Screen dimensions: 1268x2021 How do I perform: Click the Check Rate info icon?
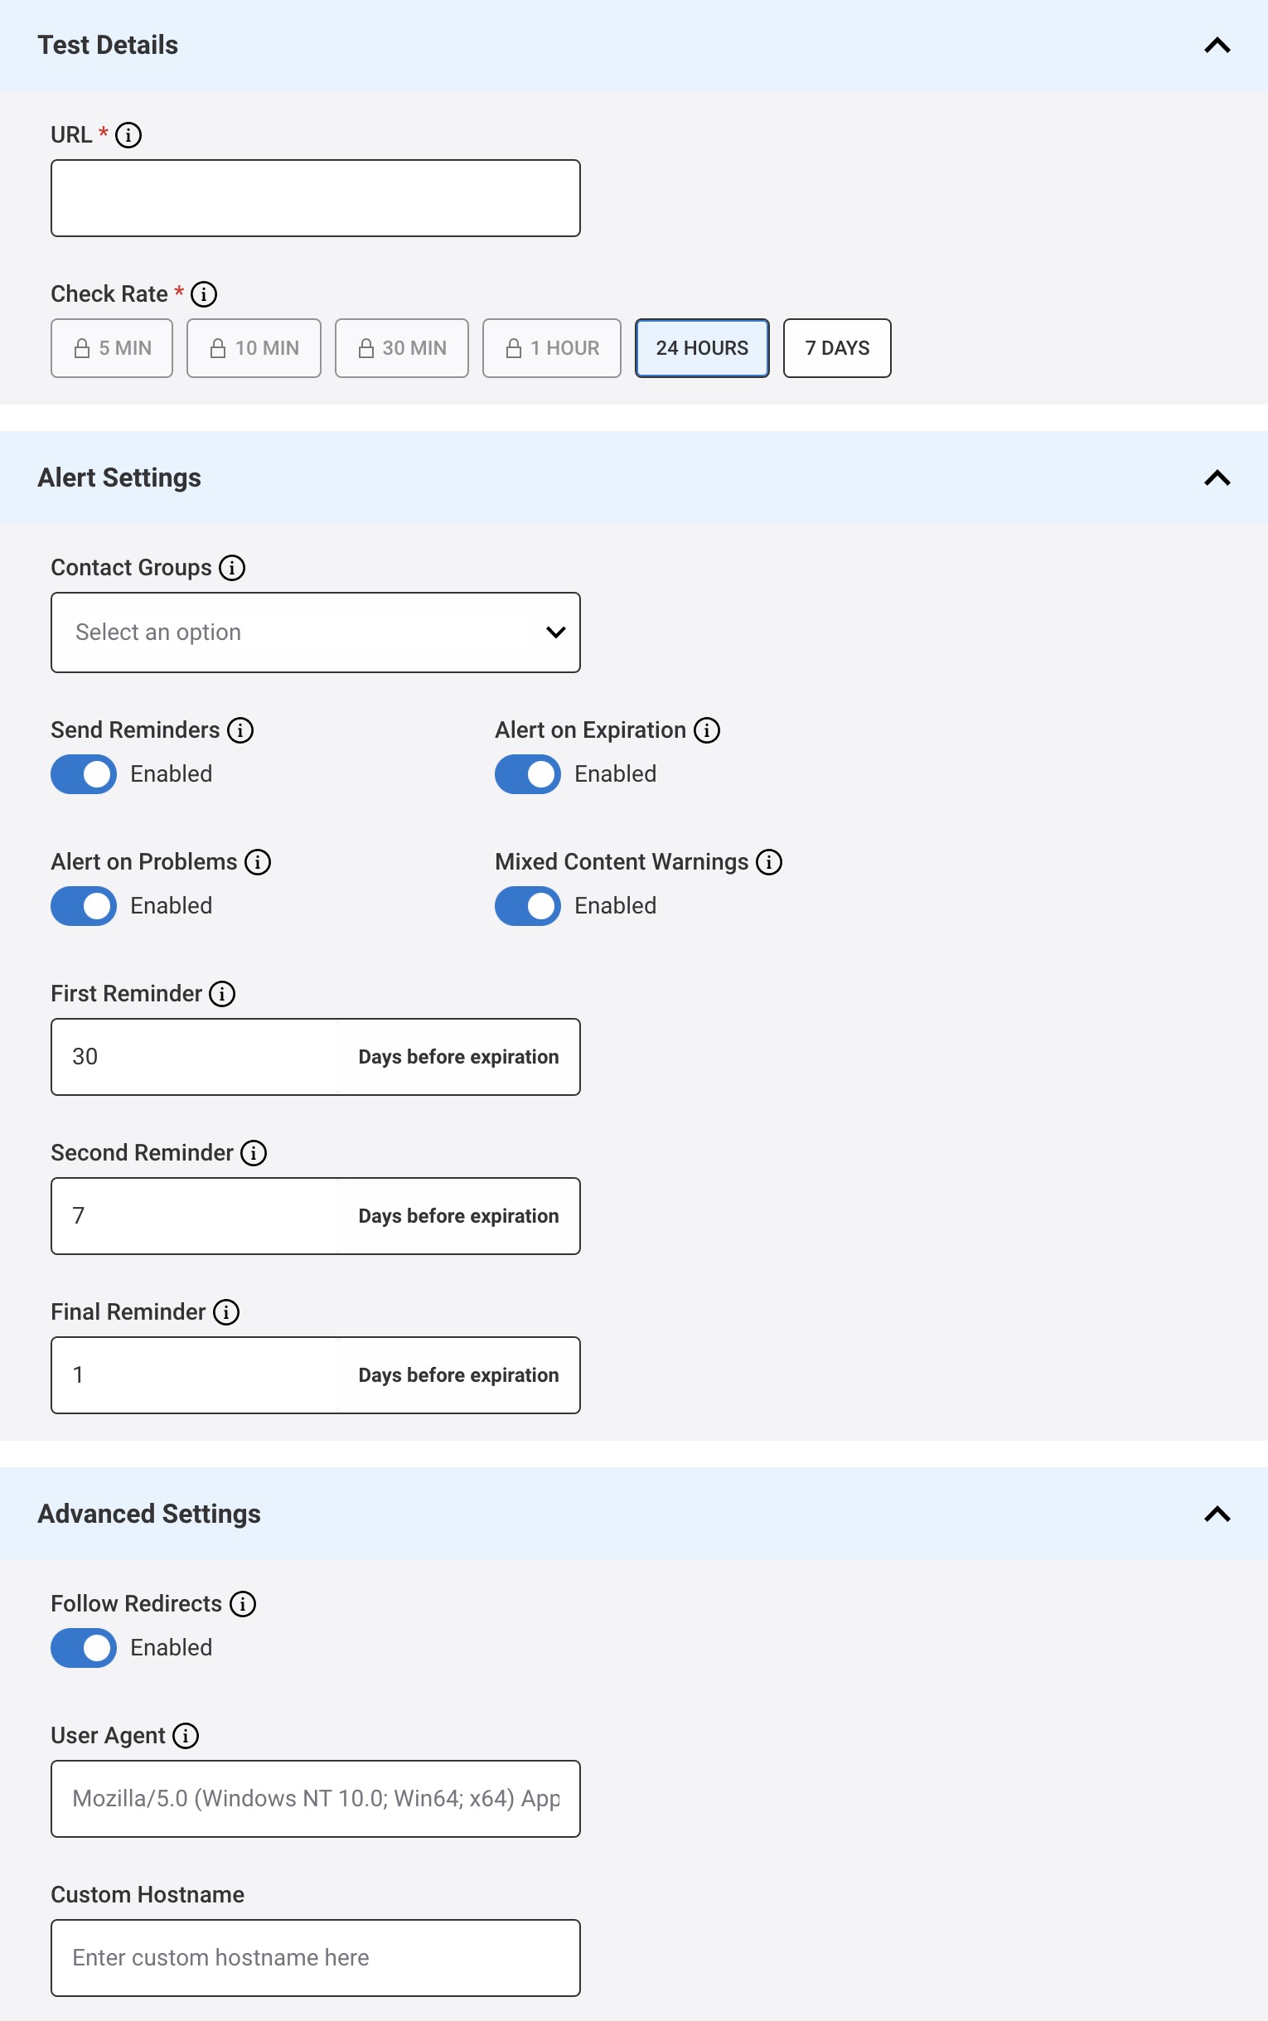click(206, 293)
